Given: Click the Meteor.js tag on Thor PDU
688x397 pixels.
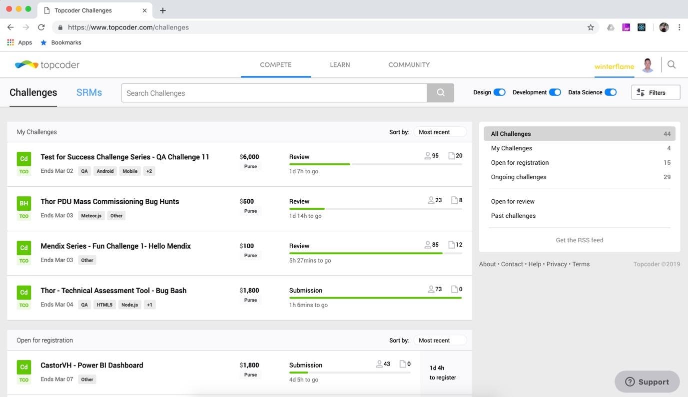Looking at the screenshot, I should click(91, 216).
